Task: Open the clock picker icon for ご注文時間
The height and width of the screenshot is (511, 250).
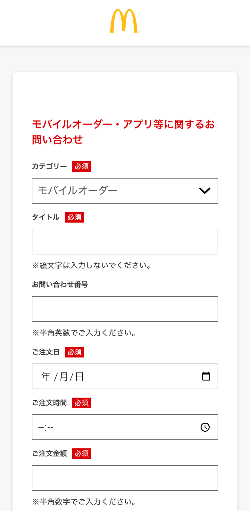Action: tap(205, 427)
